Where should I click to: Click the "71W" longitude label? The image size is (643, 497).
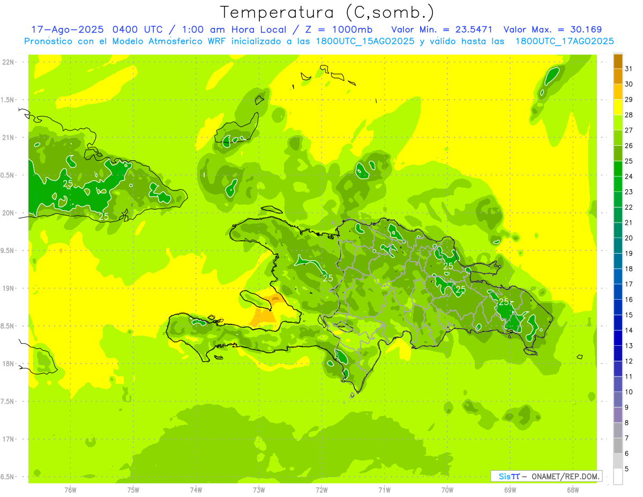[x=384, y=489]
